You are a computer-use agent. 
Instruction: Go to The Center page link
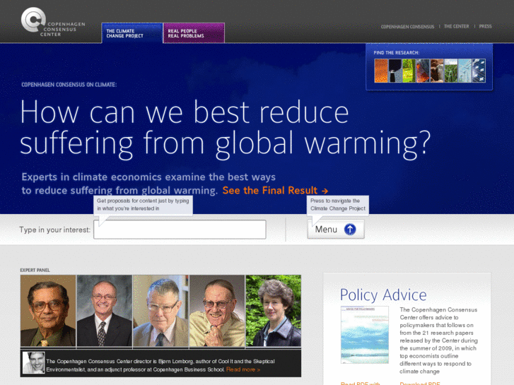coord(456,26)
